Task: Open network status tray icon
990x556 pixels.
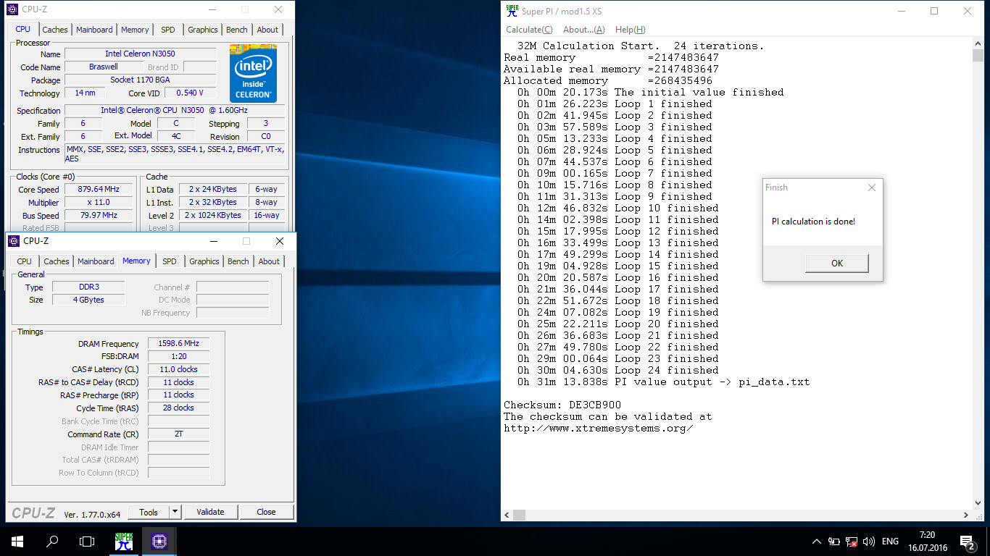Action: point(852,541)
